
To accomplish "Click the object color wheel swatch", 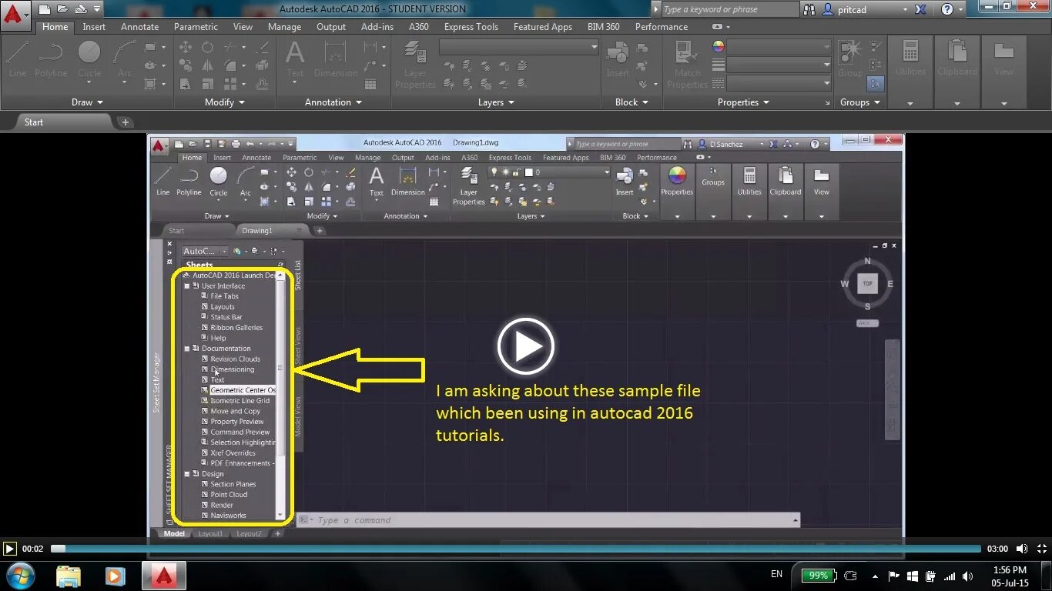I will pos(719,47).
